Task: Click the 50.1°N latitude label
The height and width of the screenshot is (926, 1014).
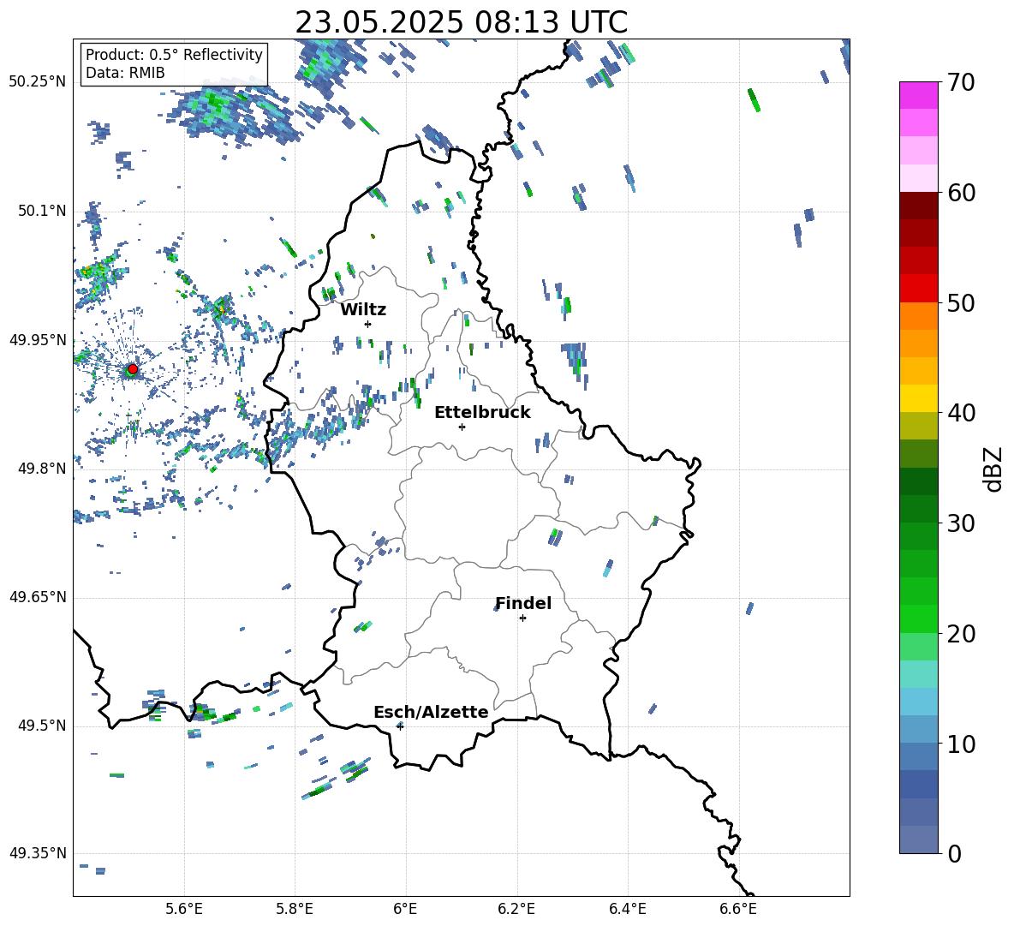Action: [42, 211]
